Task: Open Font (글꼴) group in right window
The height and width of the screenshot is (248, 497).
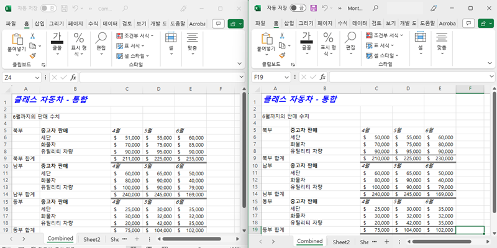Action: pyautogui.click(x=306, y=44)
